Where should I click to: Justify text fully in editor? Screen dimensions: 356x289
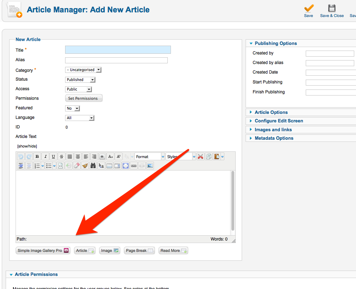(x=70, y=157)
